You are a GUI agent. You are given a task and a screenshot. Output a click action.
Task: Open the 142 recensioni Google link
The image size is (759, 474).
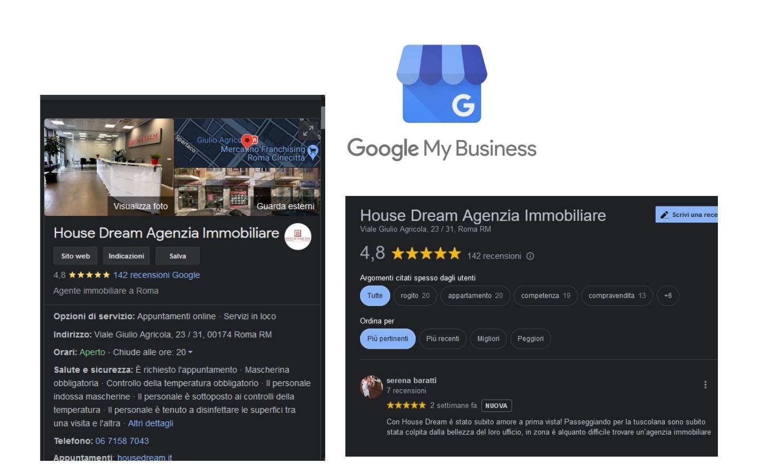(x=157, y=275)
